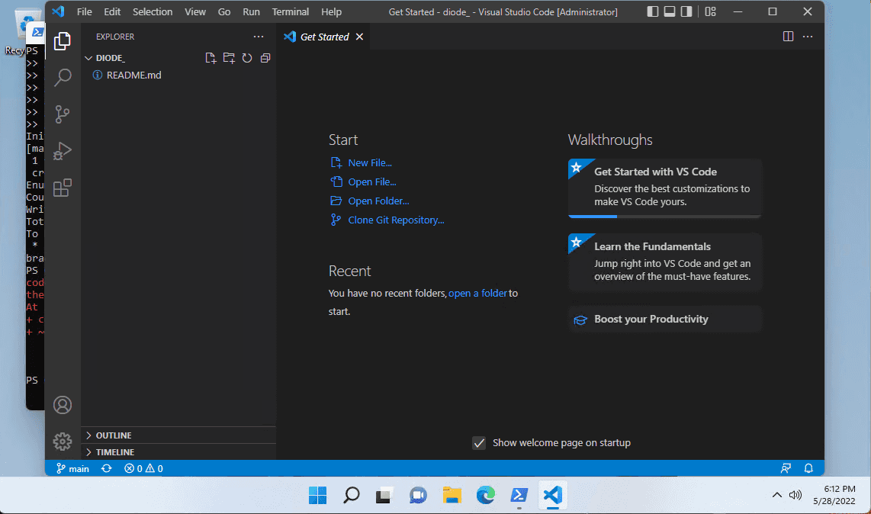Image resolution: width=871 pixels, height=514 pixels.
Task: Open Boost your Productivity walkthrough
Action: 664,319
